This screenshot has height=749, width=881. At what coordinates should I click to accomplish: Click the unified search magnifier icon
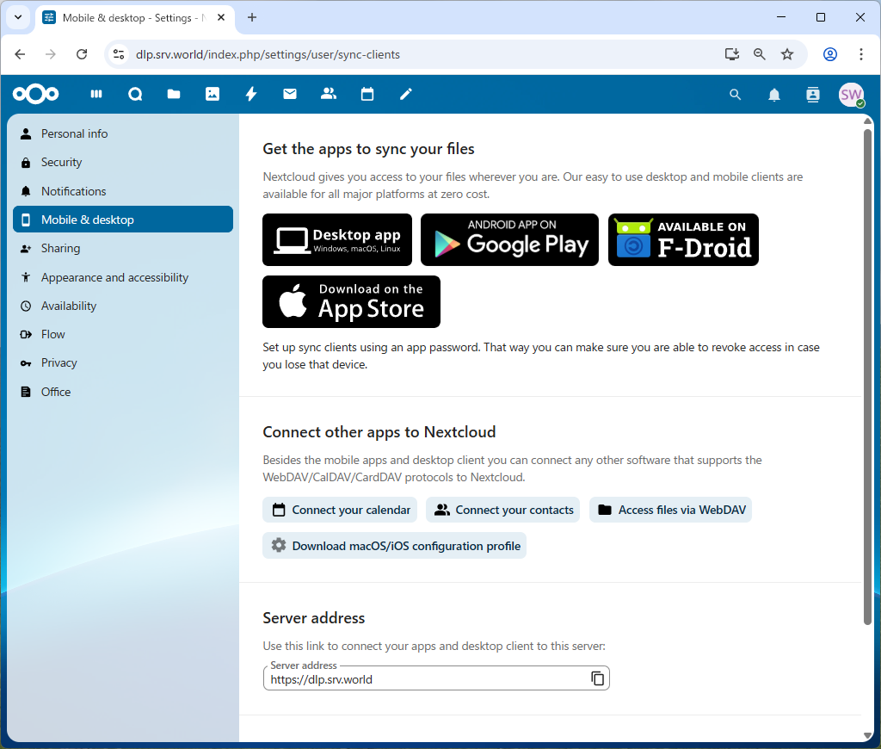point(736,95)
